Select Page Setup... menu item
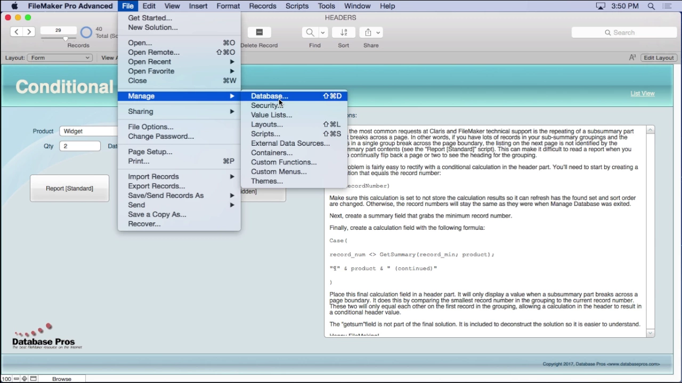Screen dimensions: 682x383 point(180,152)
